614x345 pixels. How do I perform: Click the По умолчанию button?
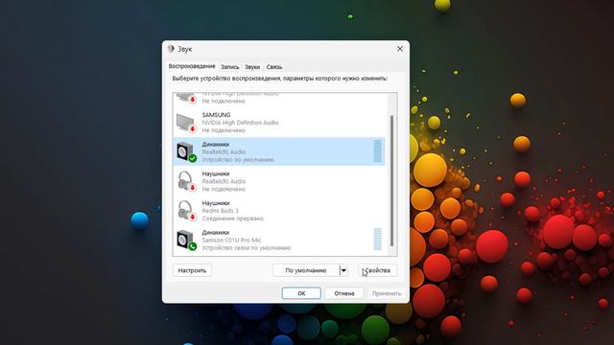[x=306, y=270]
